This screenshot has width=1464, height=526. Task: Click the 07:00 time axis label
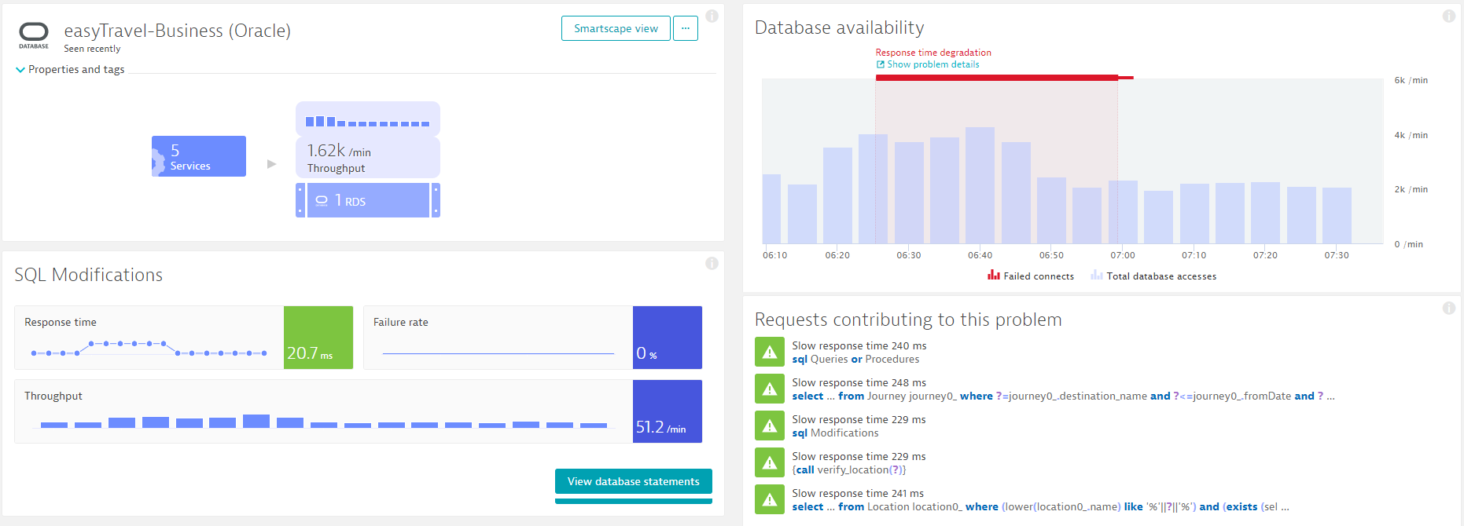coord(1122,255)
